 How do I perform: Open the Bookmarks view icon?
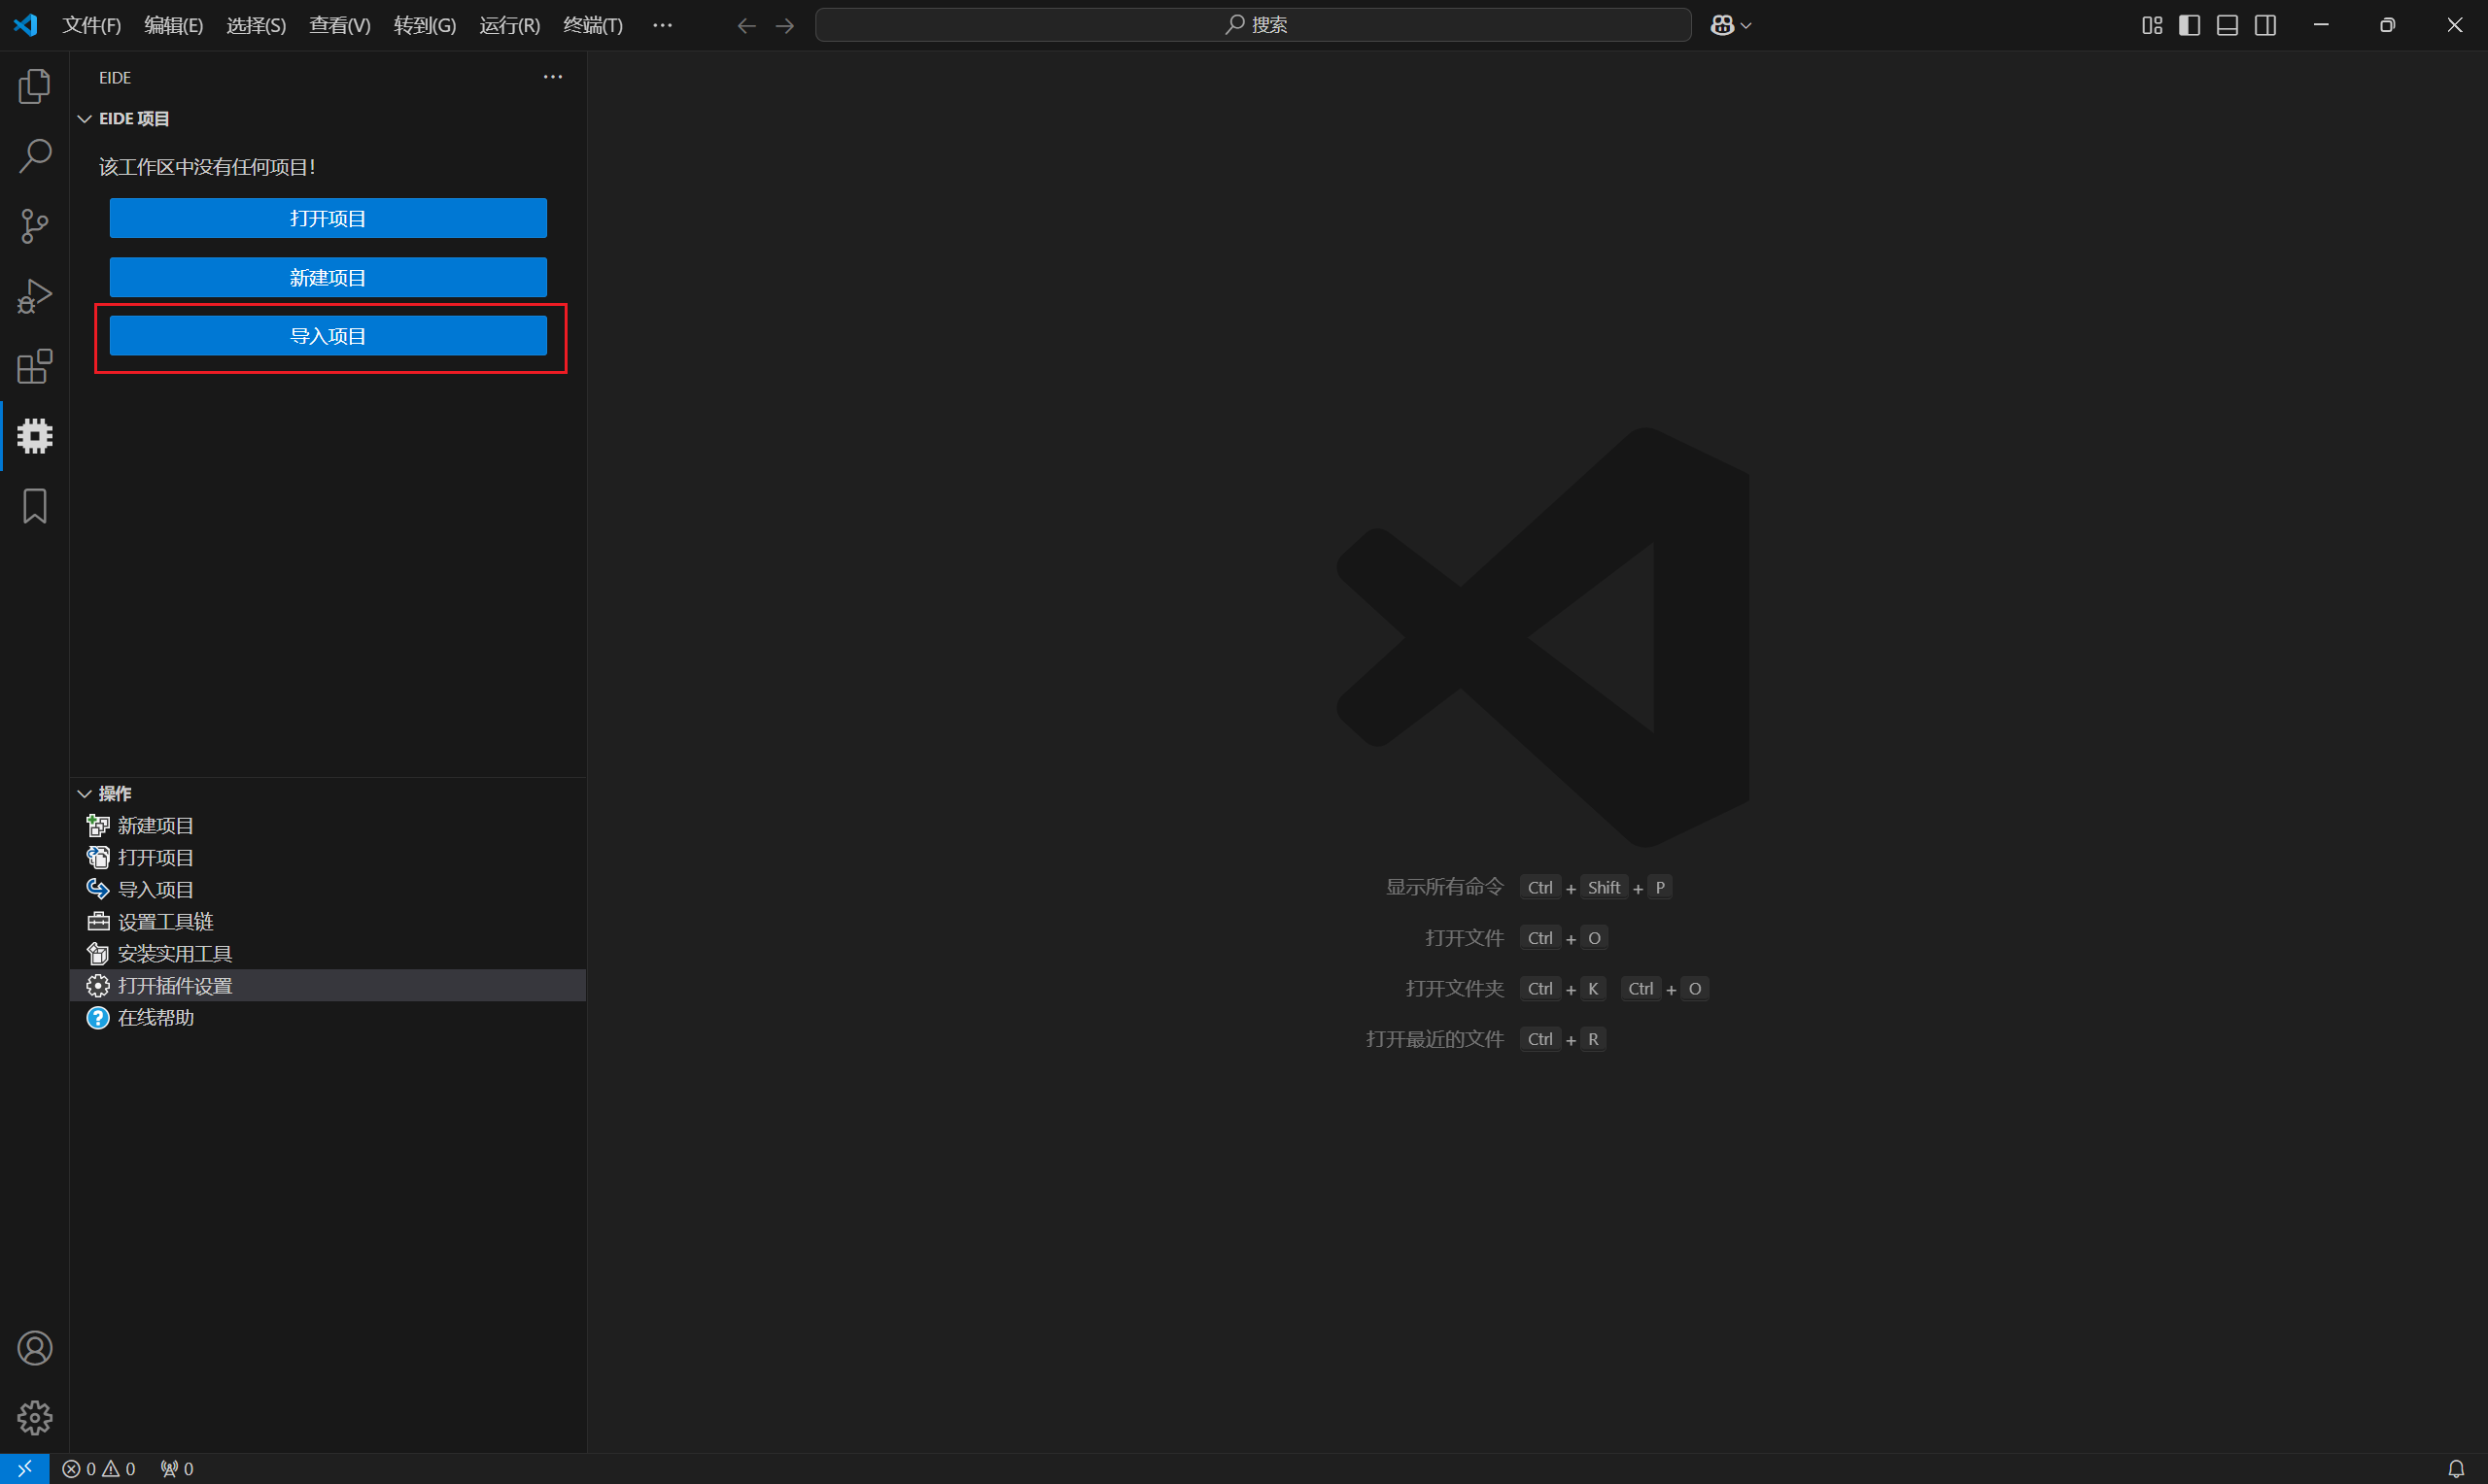click(x=34, y=506)
